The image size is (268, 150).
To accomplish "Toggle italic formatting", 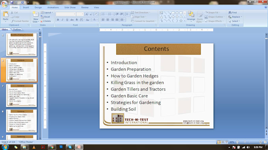I will (x=63, y=20).
